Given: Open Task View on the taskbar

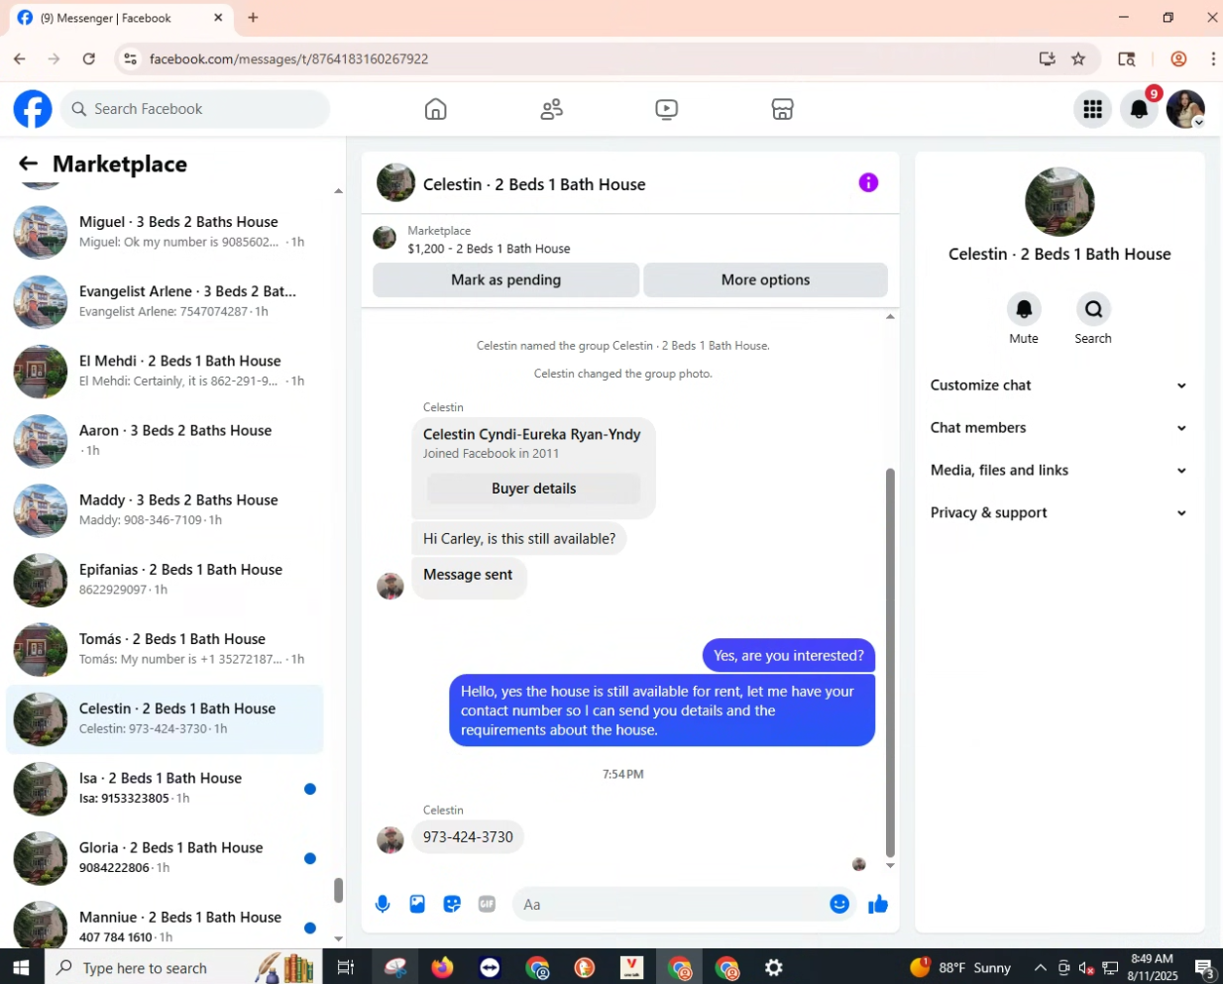Looking at the screenshot, I should (345, 967).
